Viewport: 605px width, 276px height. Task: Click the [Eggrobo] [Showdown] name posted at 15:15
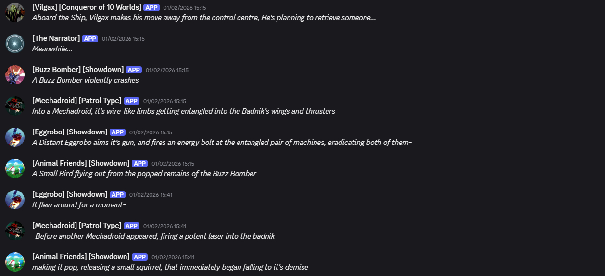click(x=70, y=132)
